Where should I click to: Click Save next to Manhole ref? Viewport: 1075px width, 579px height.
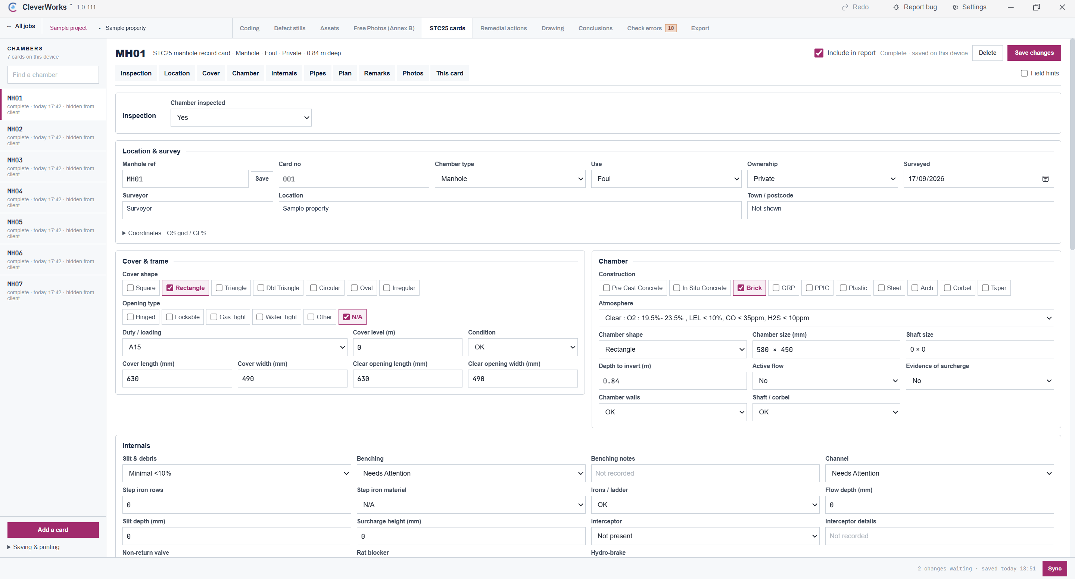point(262,179)
